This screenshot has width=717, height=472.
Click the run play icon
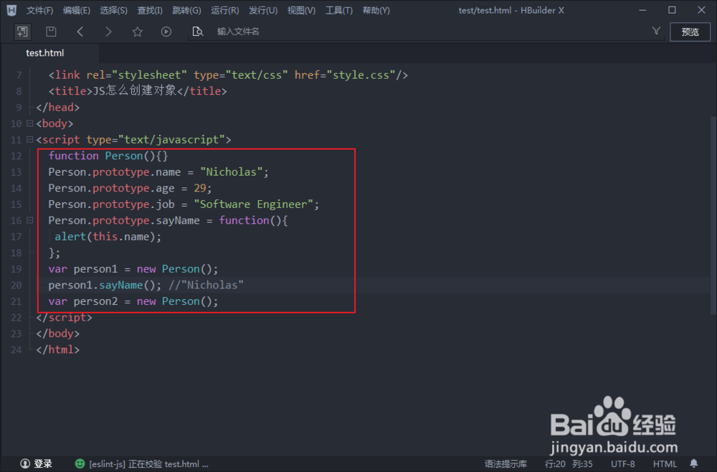click(x=166, y=32)
